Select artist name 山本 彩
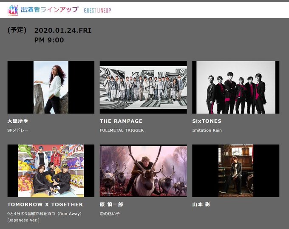 pos(201,204)
